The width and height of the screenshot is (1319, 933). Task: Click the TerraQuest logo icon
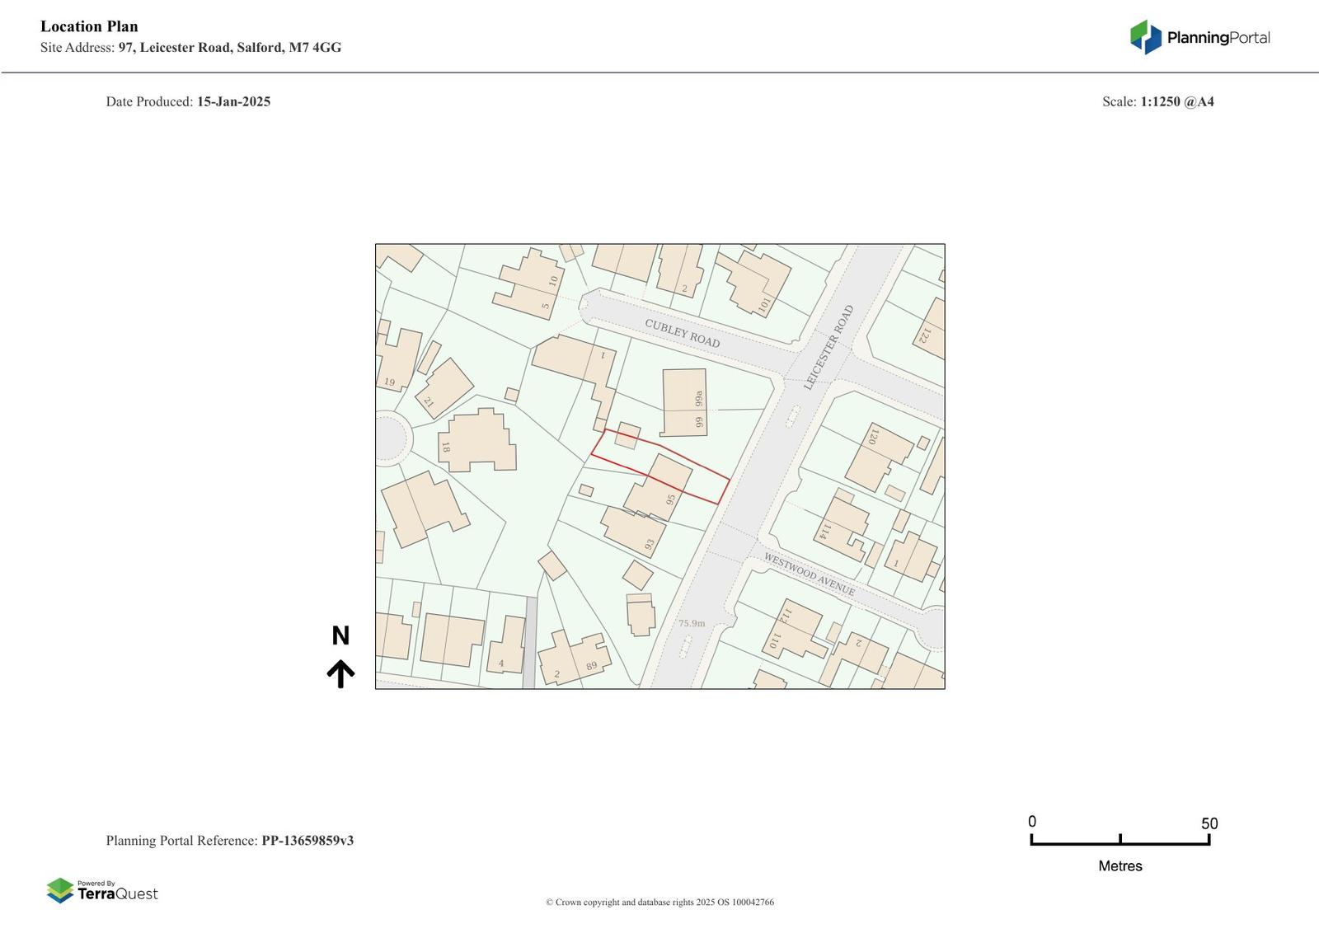click(x=60, y=890)
